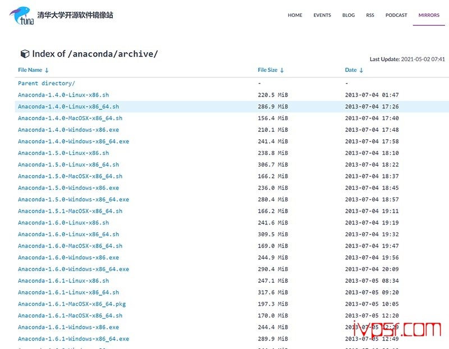
Task: Click the TUNA fish logo
Action: [22, 16]
